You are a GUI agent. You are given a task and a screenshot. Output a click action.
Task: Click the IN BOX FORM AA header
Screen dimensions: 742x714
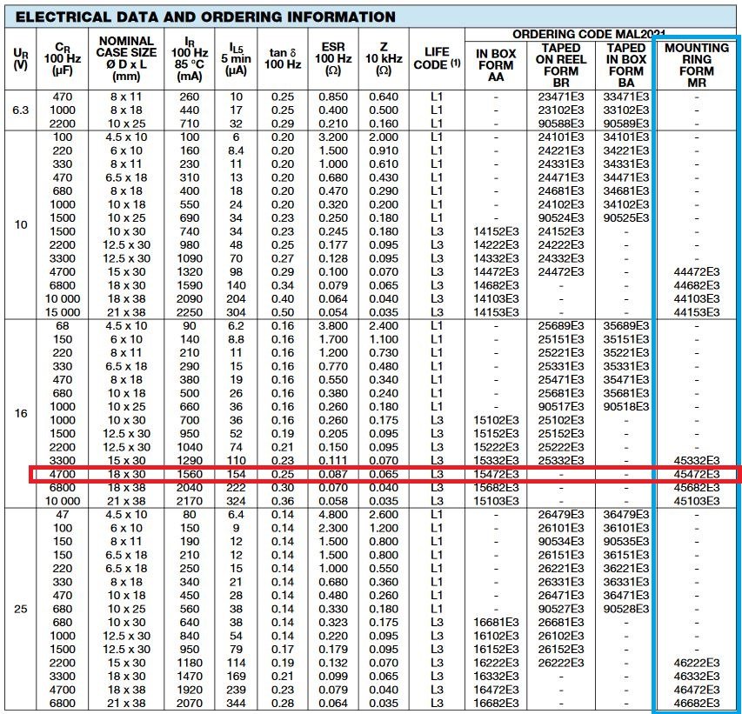point(496,65)
